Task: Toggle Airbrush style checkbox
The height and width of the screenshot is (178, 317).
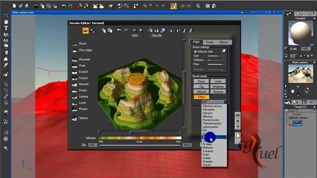Action: point(195,51)
